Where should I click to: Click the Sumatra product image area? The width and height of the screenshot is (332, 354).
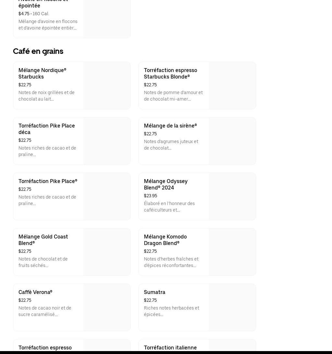[232, 307]
